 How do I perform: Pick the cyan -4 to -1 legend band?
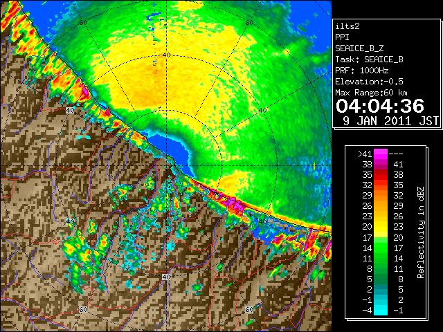381,310
